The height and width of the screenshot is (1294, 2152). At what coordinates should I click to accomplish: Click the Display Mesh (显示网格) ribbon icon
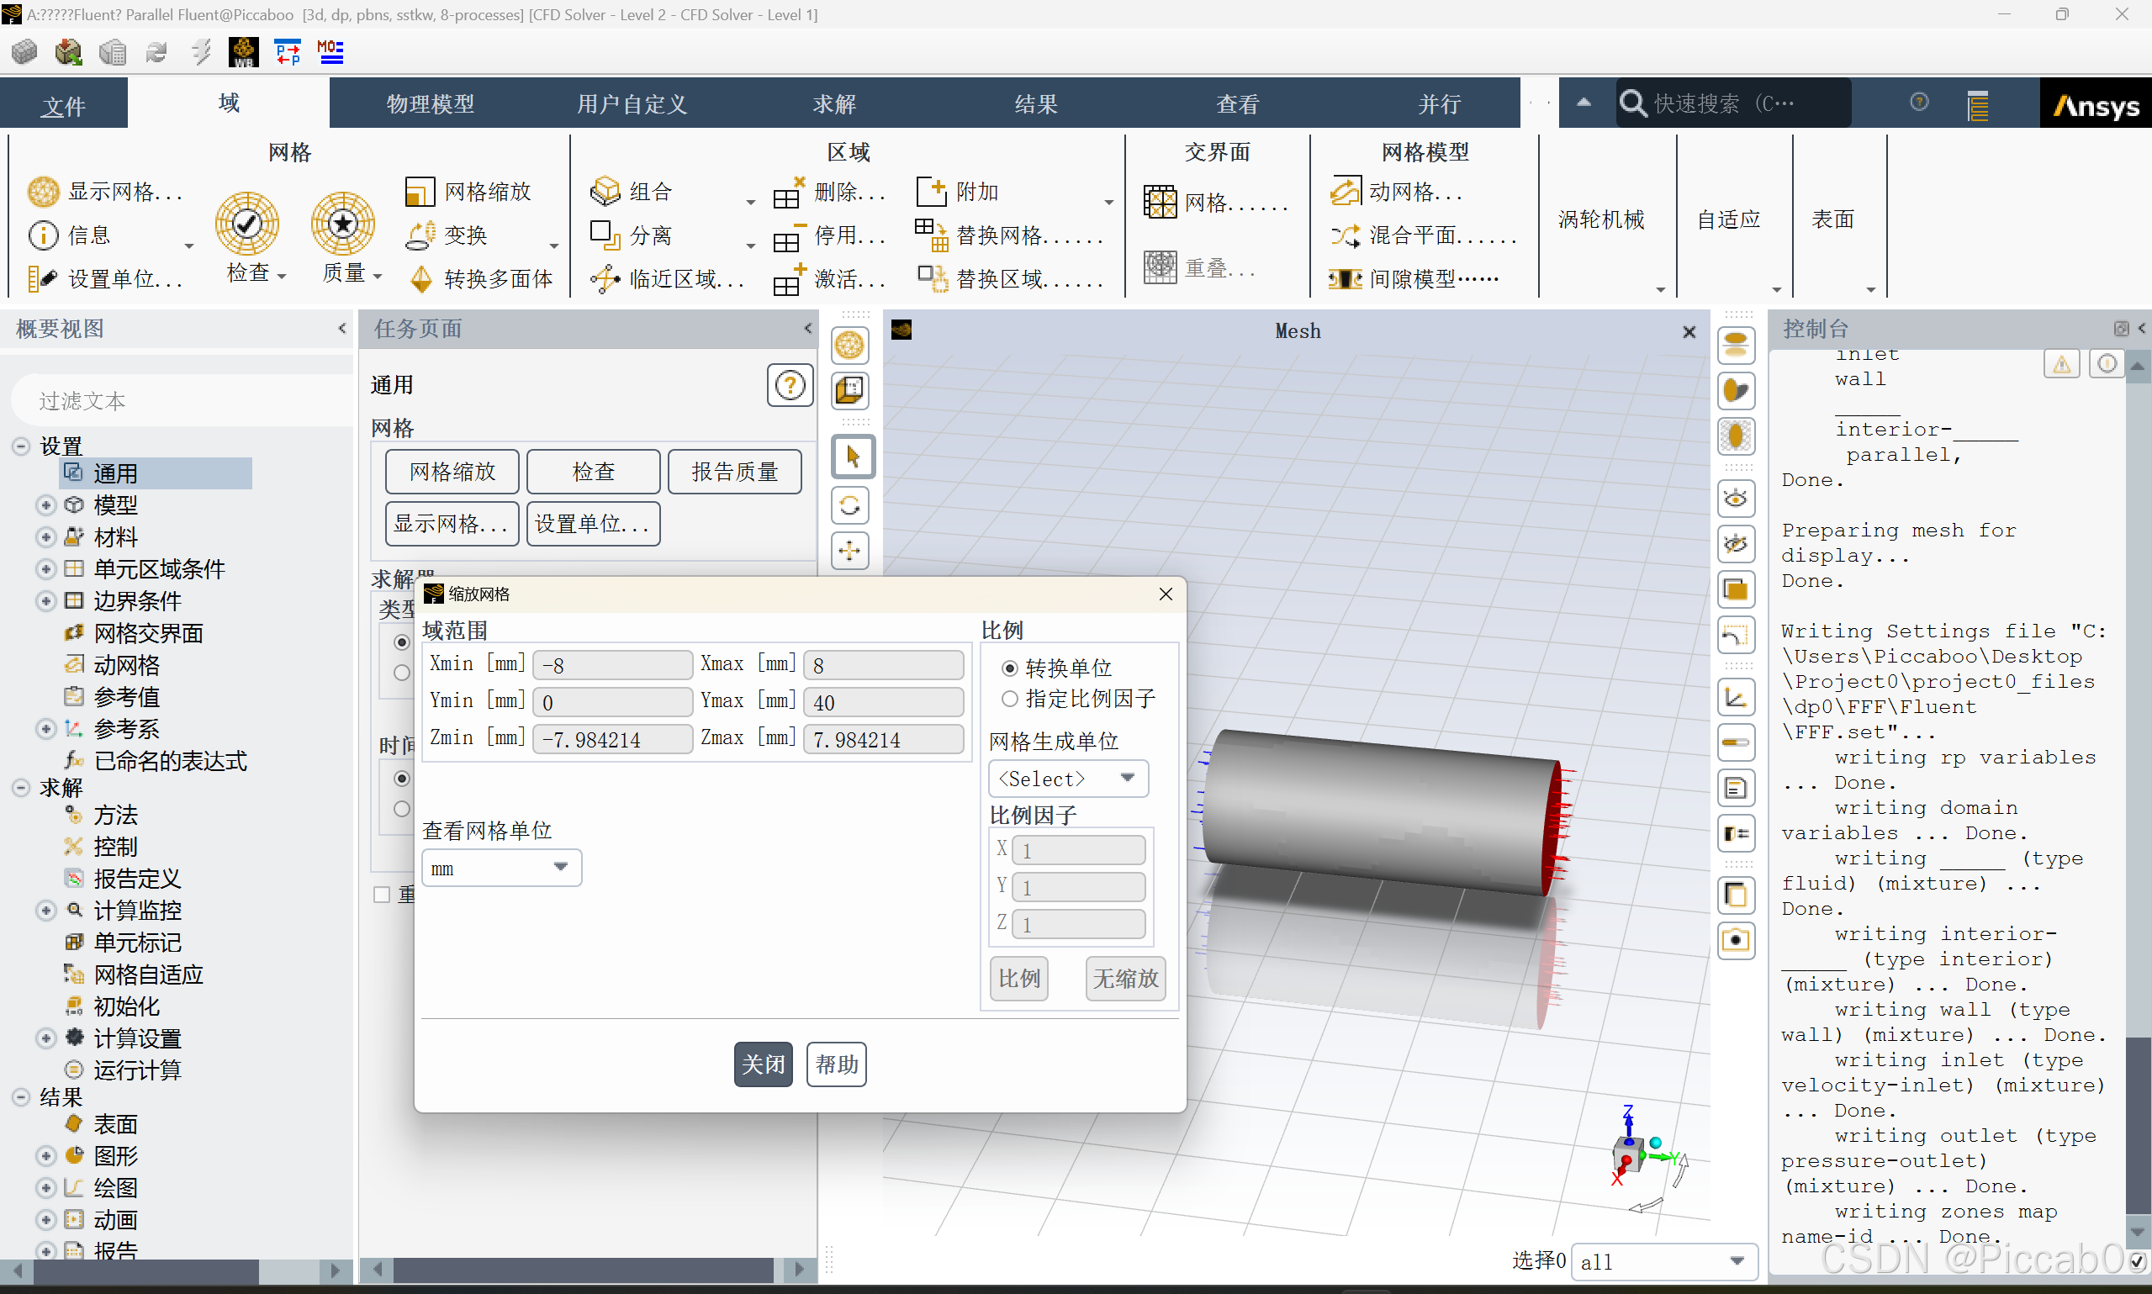pos(43,191)
